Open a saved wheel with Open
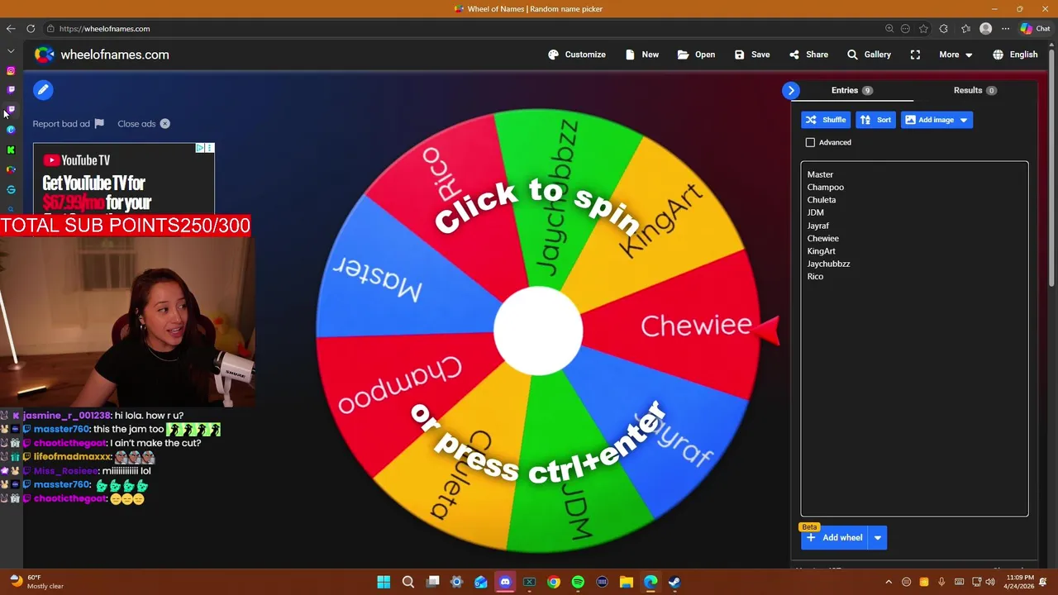1058x595 pixels. point(696,55)
